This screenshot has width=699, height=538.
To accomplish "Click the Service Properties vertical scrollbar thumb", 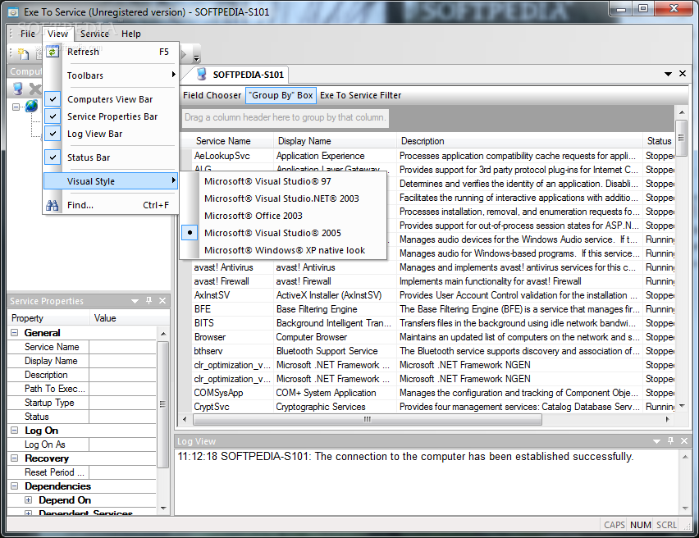I will pos(162,404).
